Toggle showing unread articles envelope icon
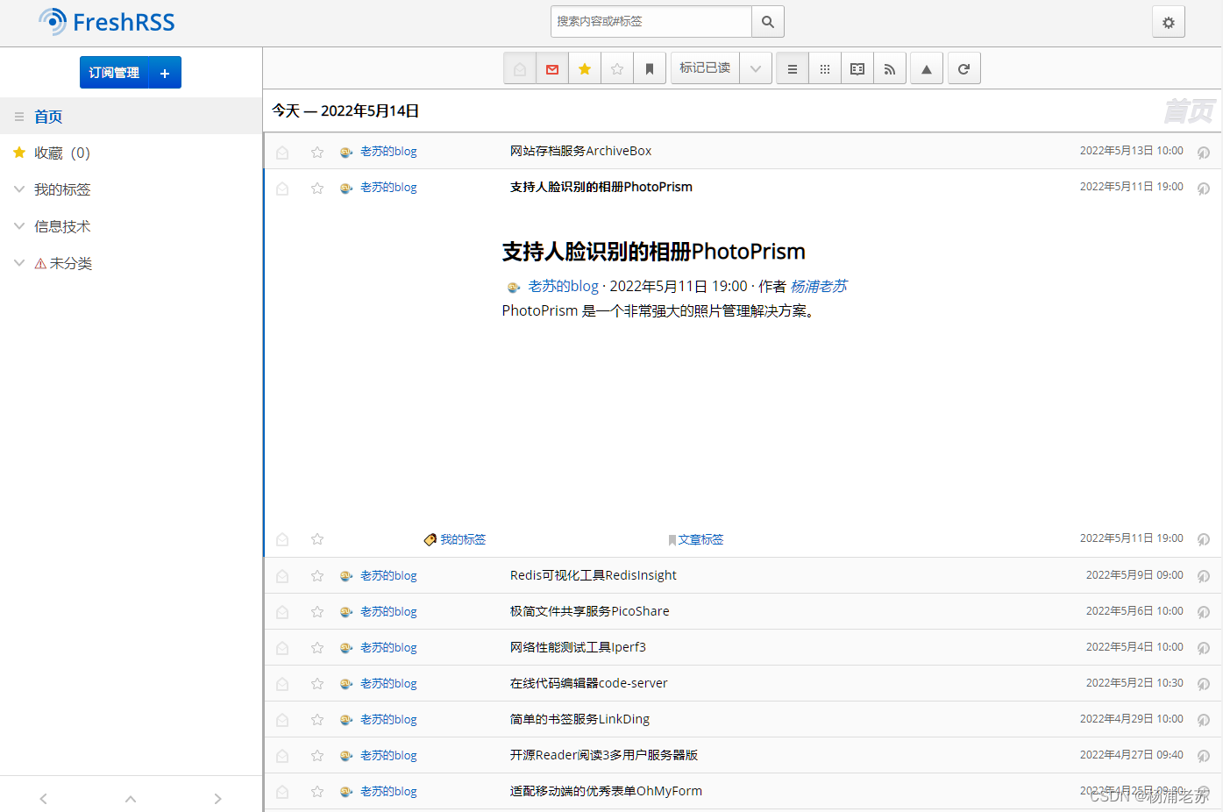 click(552, 69)
